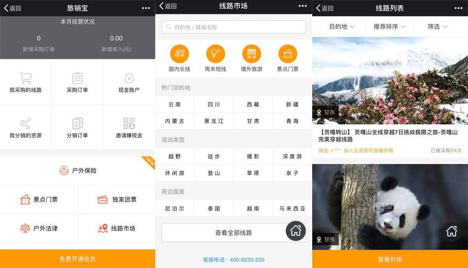This screenshot has width=468, height=268.
Task: Click the 查看全部线路 button
Action: (233, 233)
